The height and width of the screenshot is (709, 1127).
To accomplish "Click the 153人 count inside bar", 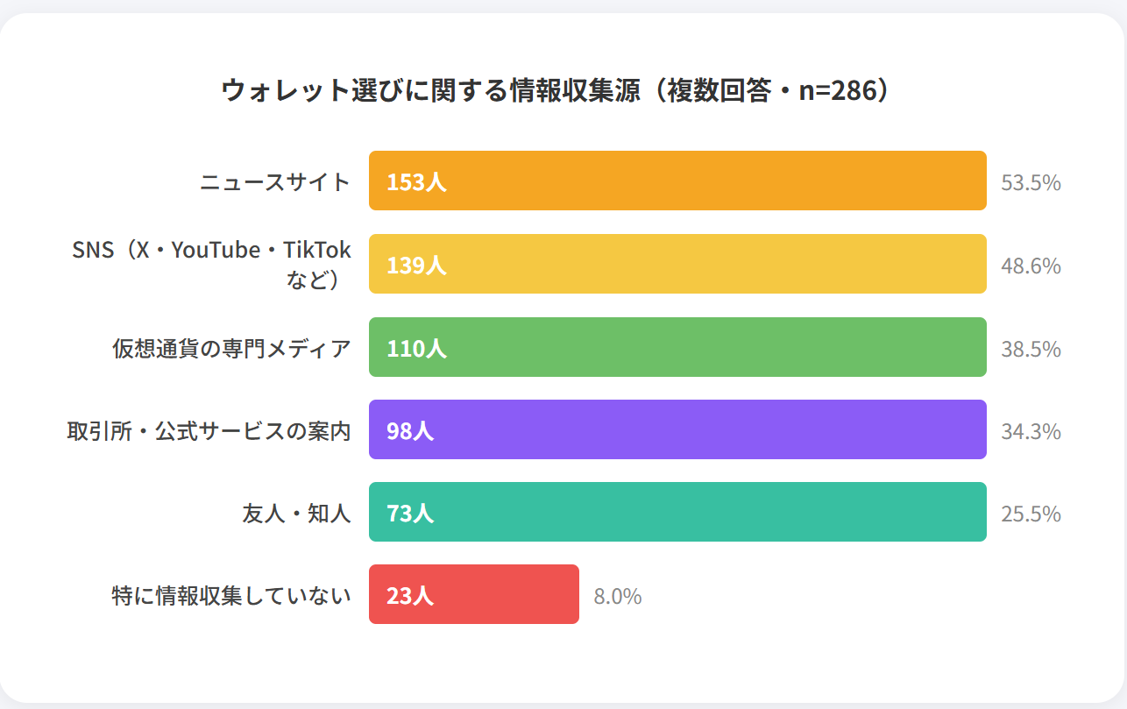I will (416, 182).
